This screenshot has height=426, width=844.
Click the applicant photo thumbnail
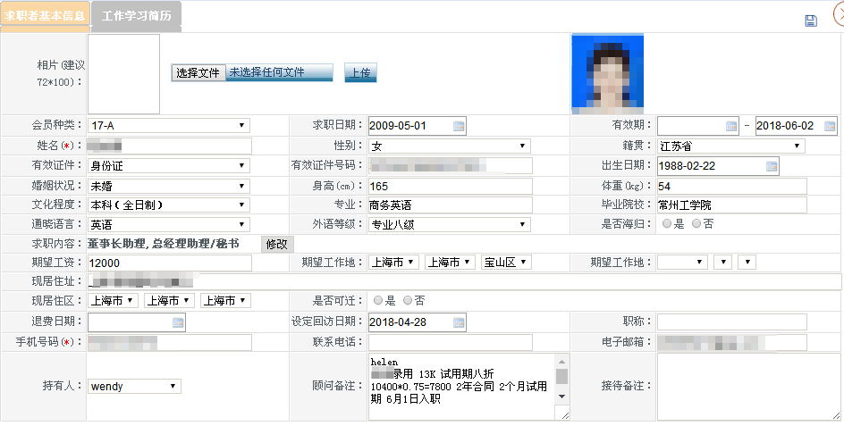coord(608,74)
